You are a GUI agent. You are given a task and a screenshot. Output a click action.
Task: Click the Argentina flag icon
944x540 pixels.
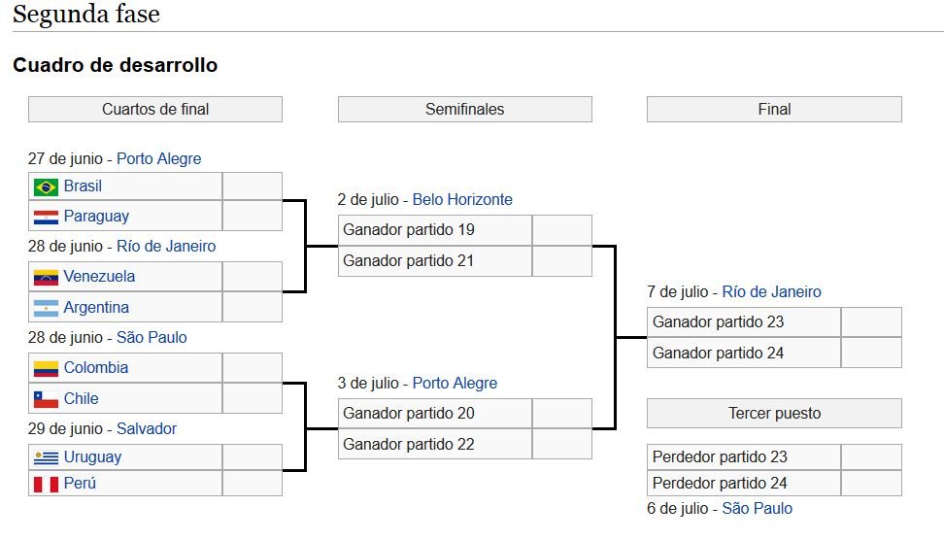(46, 308)
